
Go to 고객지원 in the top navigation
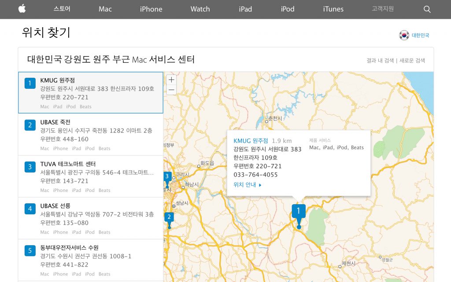[x=381, y=9]
